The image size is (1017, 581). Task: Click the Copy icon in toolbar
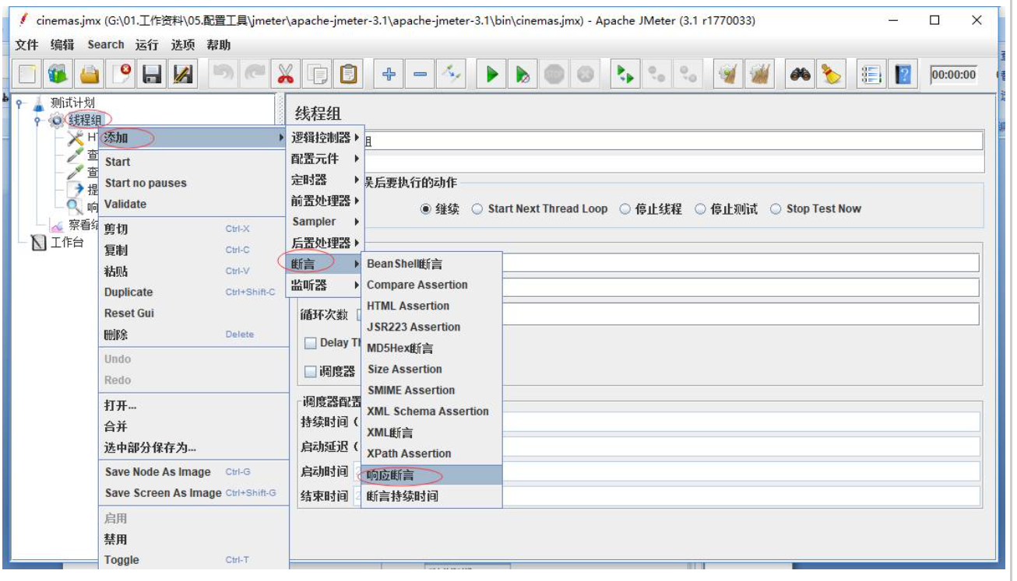tap(317, 75)
